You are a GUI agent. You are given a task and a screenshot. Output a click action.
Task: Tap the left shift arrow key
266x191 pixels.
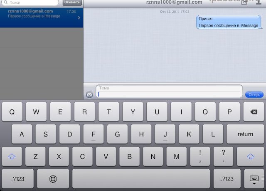pos(12,156)
